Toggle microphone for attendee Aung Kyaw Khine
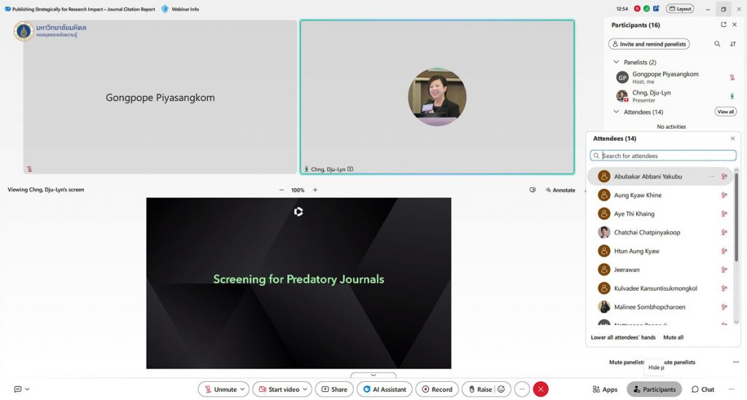747x400 pixels. click(724, 195)
